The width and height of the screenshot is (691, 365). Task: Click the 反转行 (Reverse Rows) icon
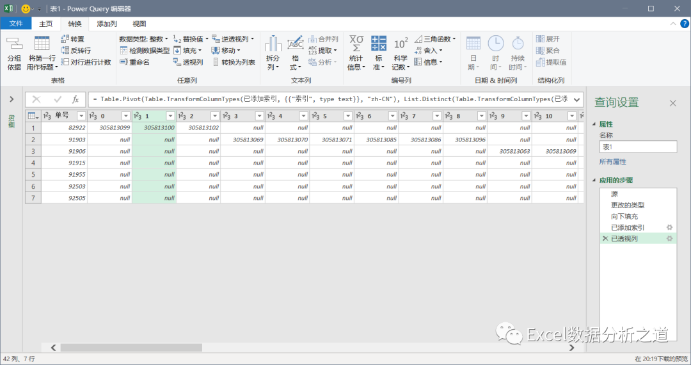[x=65, y=50]
